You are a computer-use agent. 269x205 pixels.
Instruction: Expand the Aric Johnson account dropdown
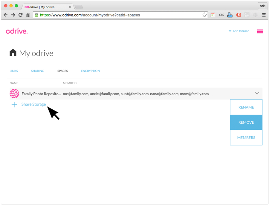[x=239, y=31]
